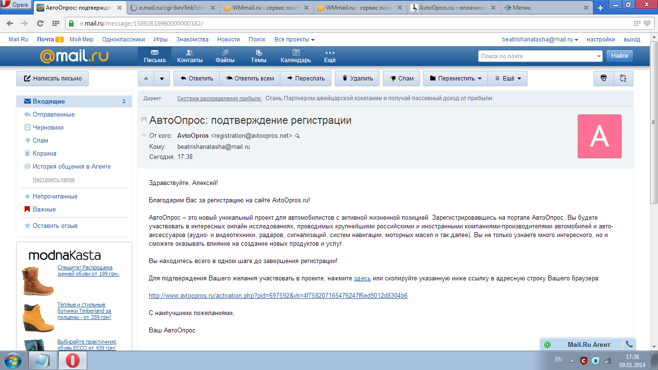Open the Файлы section
The image size is (658, 370).
tap(225, 56)
